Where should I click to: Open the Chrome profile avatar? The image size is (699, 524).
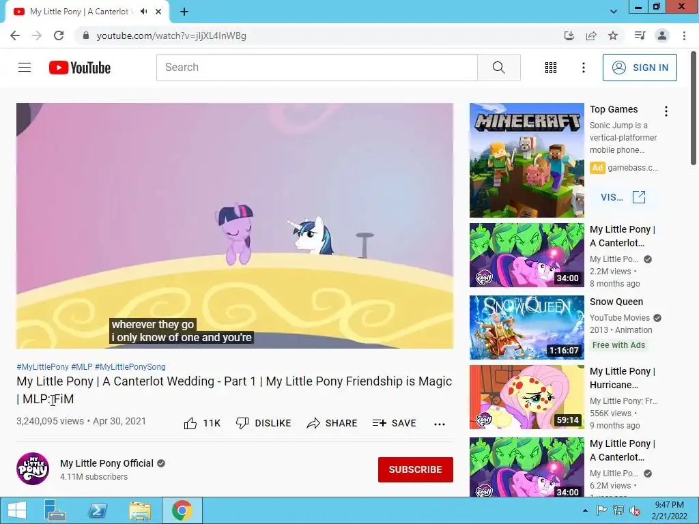pos(662,35)
